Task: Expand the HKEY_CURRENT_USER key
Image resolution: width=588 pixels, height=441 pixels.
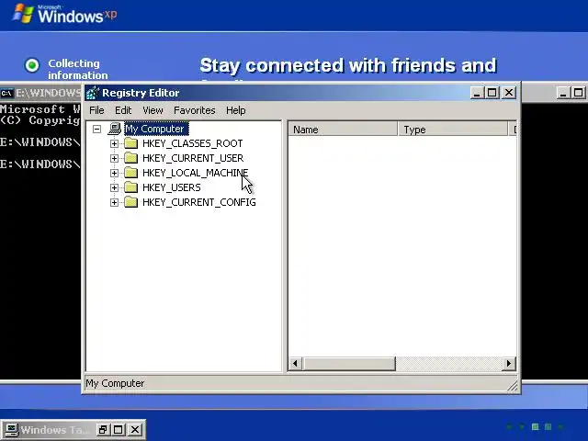Action: click(x=114, y=158)
